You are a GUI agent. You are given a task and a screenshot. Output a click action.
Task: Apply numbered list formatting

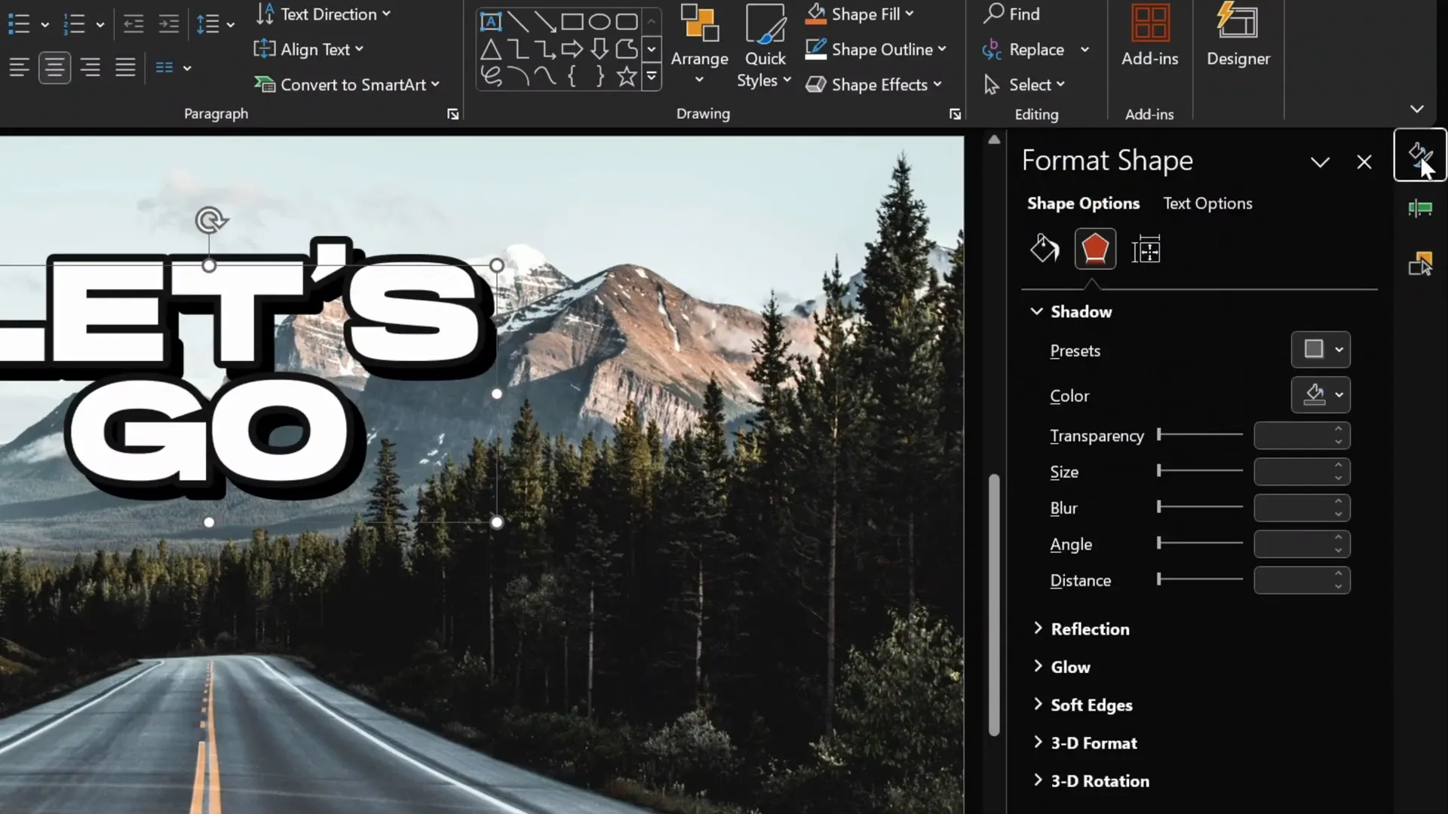[x=74, y=25]
